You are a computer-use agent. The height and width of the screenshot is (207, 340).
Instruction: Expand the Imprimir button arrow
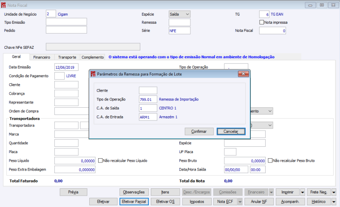(x=303, y=192)
